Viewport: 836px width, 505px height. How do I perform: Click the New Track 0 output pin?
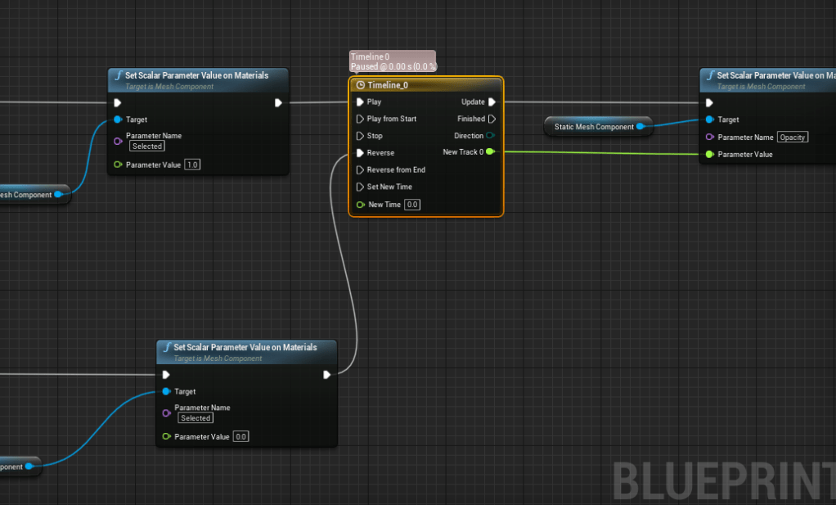tap(490, 152)
